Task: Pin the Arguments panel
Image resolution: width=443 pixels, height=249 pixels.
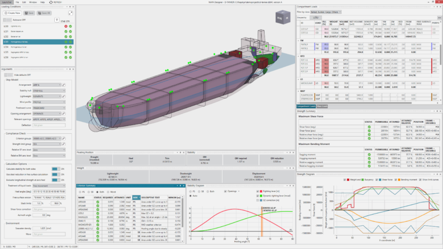Action: click(x=70, y=69)
